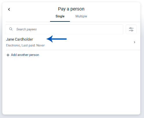Expand Jane Cardholder using the right chevron
The height and width of the screenshot is (118, 144).
[134, 42]
